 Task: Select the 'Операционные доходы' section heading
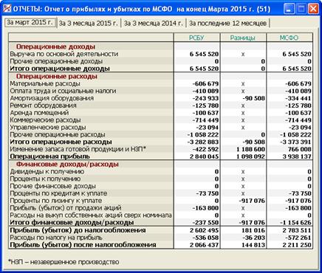click(55, 46)
